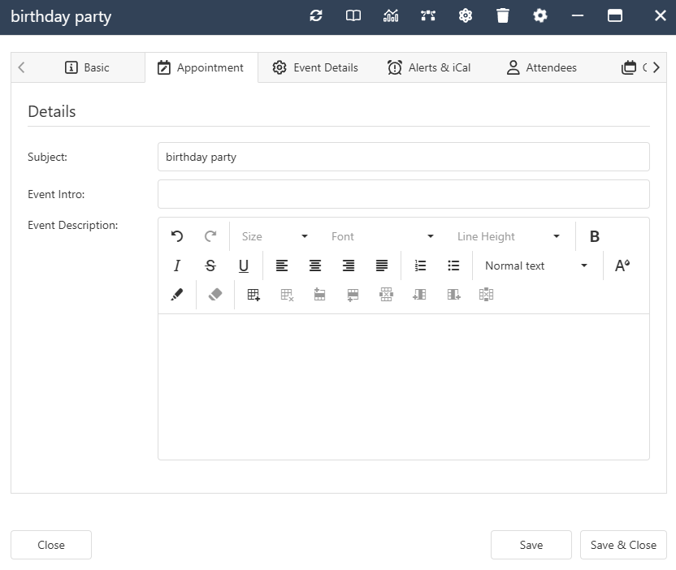Image resolution: width=676 pixels, height=570 pixels.
Task: Toggle italic formatting in the editor
Action: coord(176,266)
